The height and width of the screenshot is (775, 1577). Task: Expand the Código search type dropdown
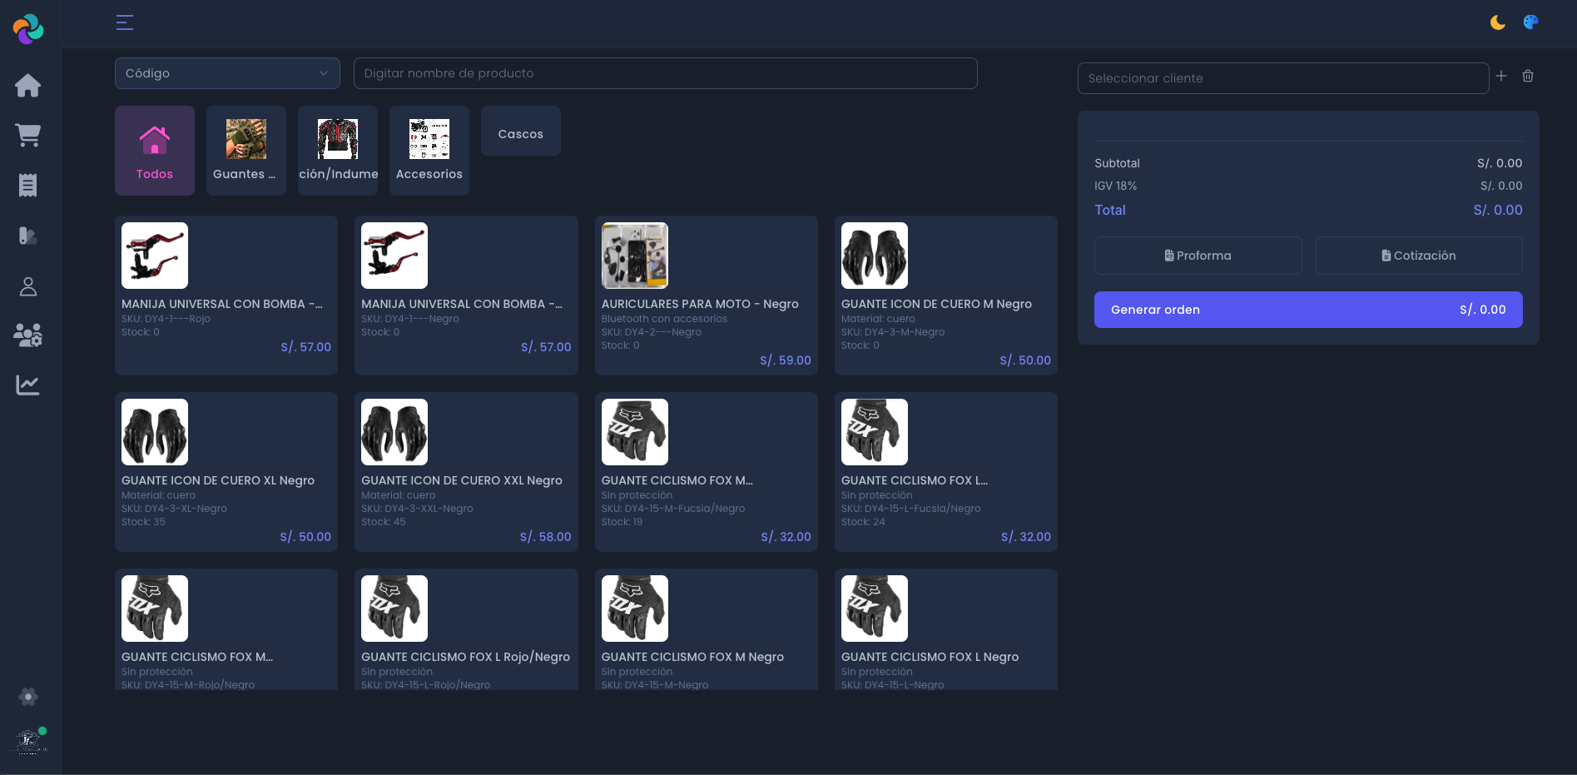pyautogui.click(x=227, y=73)
